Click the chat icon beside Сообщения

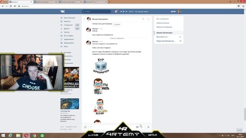(x=61, y=25)
